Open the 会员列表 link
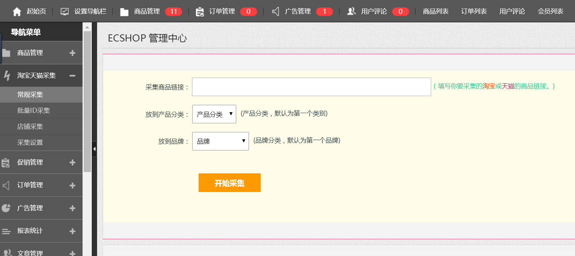 point(551,11)
